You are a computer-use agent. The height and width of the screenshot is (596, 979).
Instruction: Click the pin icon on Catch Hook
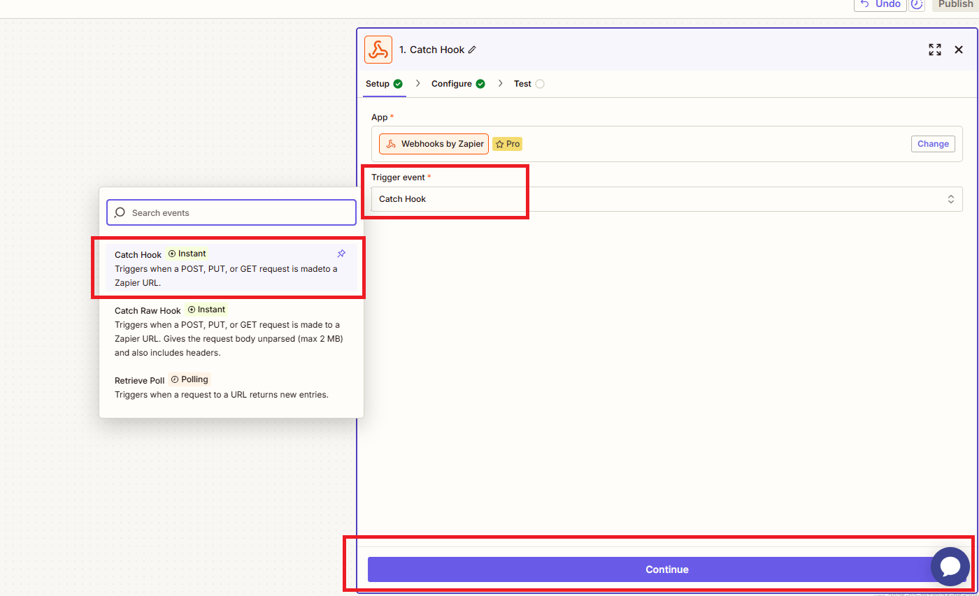341,254
